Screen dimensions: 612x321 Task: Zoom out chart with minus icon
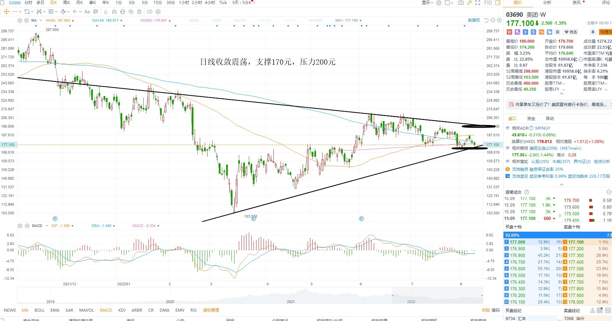[x=493, y=20]
